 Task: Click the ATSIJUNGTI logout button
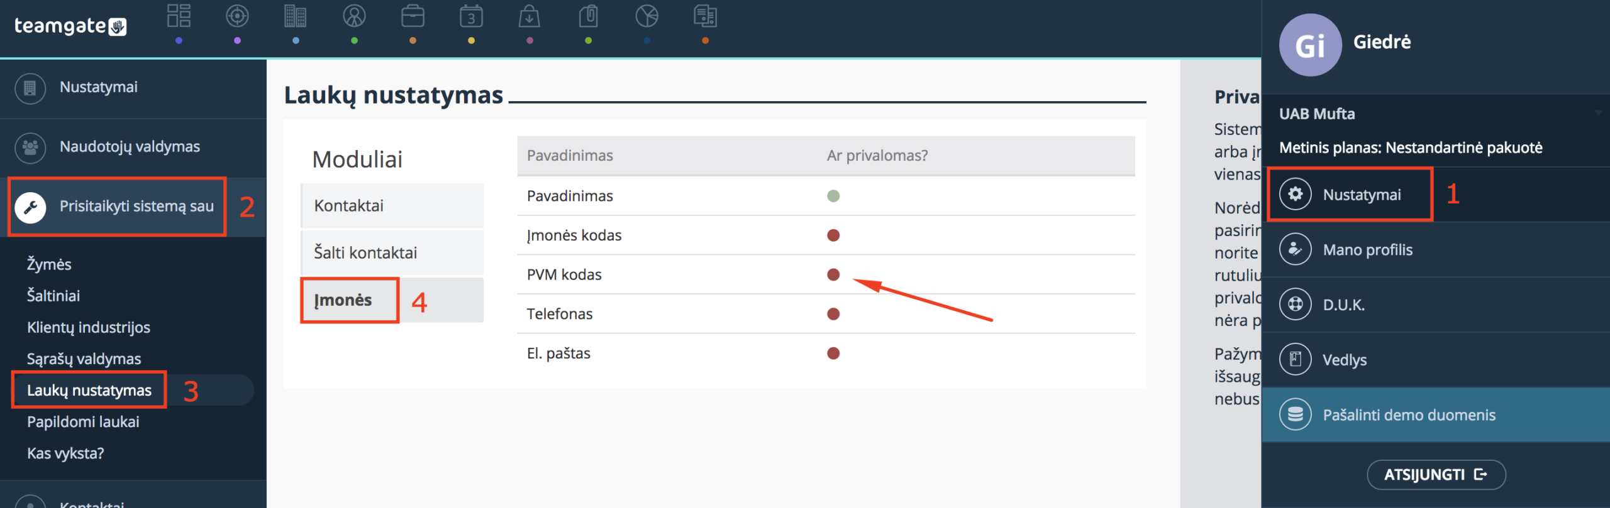tap(1436, 475)
